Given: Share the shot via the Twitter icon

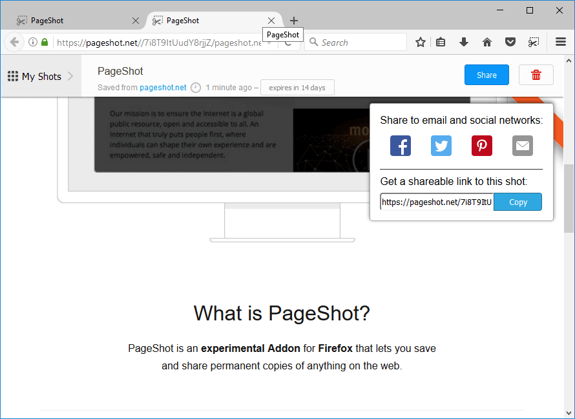Looking at the screenshot, I should tap(441, 146).
